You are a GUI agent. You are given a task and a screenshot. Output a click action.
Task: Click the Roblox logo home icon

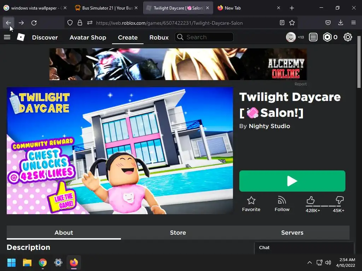tap(21, 37)
